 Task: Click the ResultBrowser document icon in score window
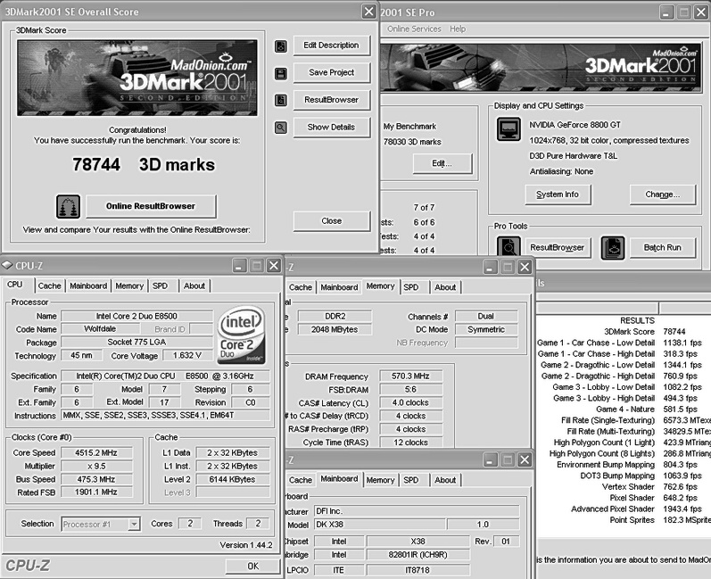pyautogui.click(x=281, y=100)
